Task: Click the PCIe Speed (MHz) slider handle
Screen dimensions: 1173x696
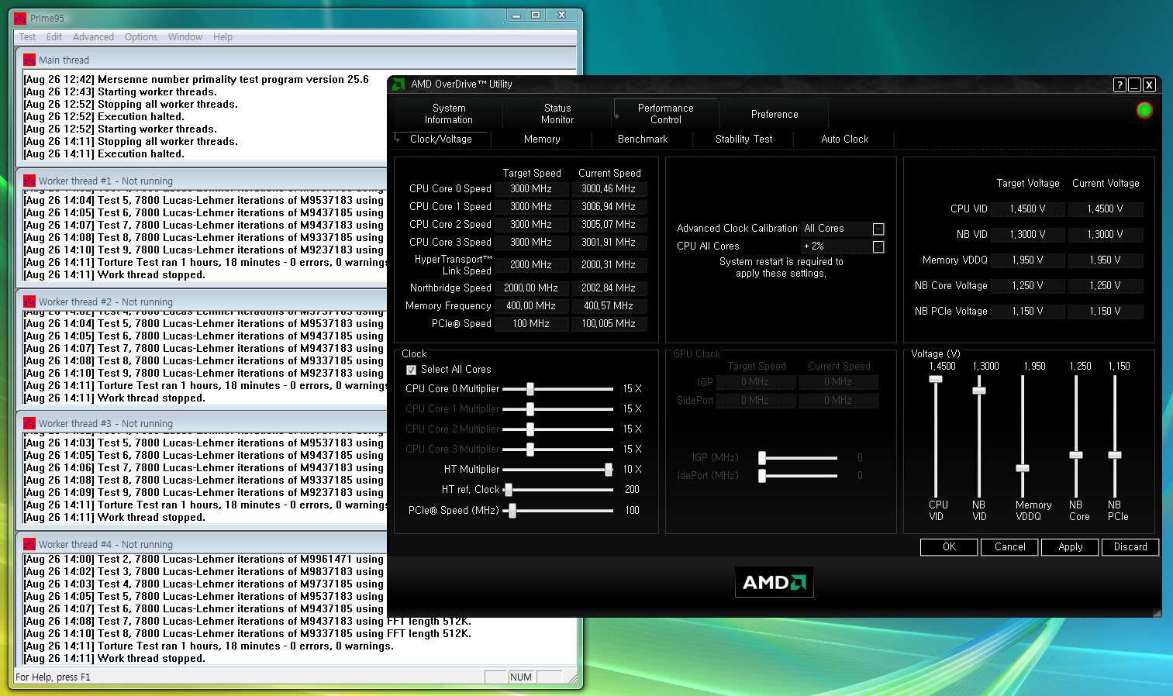Action: click(512, 511)
